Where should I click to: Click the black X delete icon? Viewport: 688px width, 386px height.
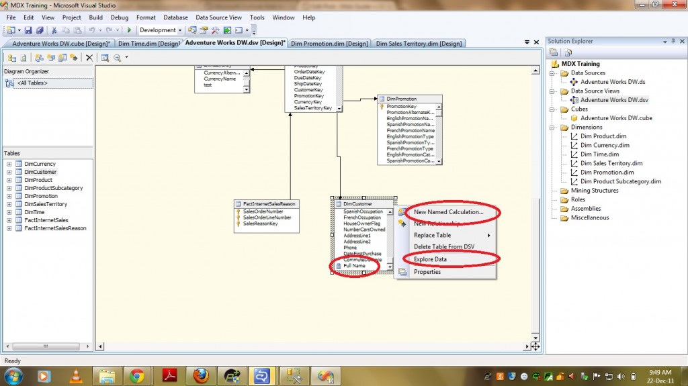(x=89, y=58)
